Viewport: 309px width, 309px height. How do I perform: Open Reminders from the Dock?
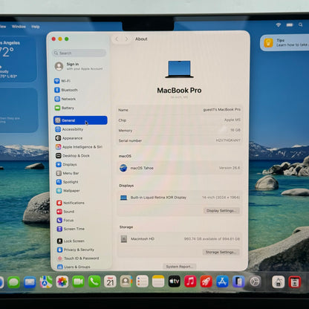[x=142, y=282]
